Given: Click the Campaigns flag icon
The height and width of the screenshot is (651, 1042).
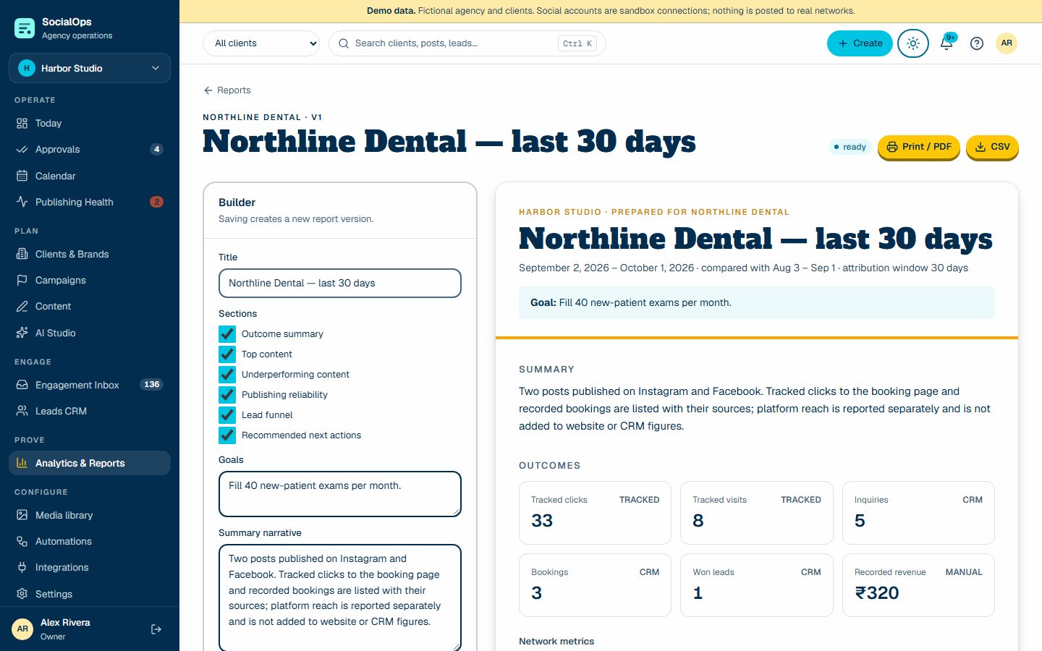Looking at the screenshot, I should point(22,280).
